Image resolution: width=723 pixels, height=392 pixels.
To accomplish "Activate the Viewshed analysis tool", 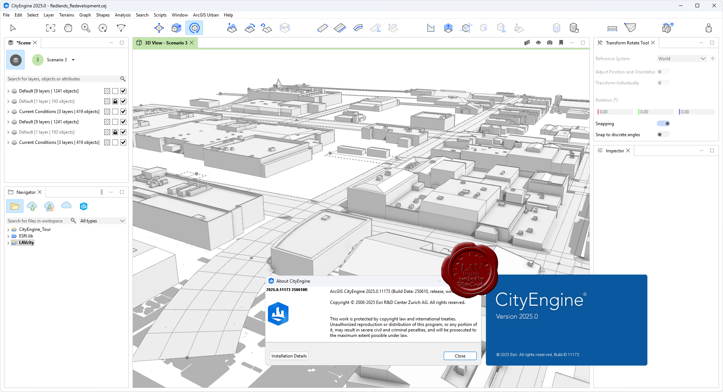I will pos(630,28).
